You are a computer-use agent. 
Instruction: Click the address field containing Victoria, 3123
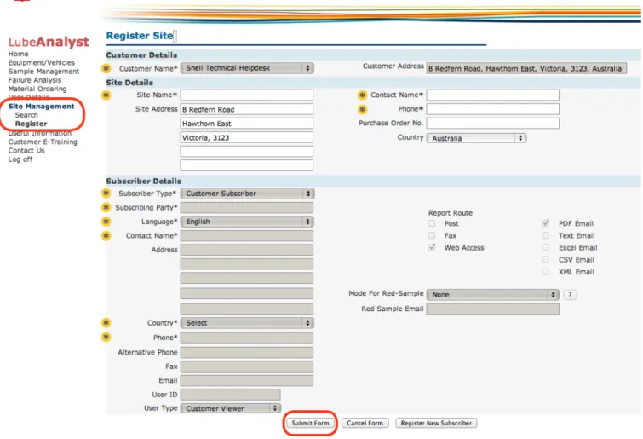(x=247, y=137)
